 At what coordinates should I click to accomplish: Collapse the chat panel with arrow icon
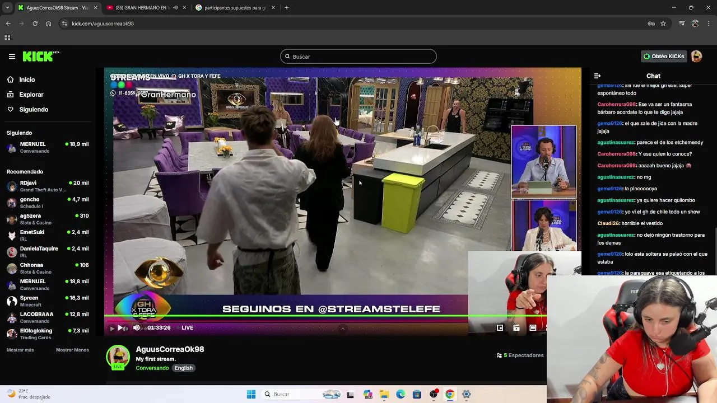point(597,76)
